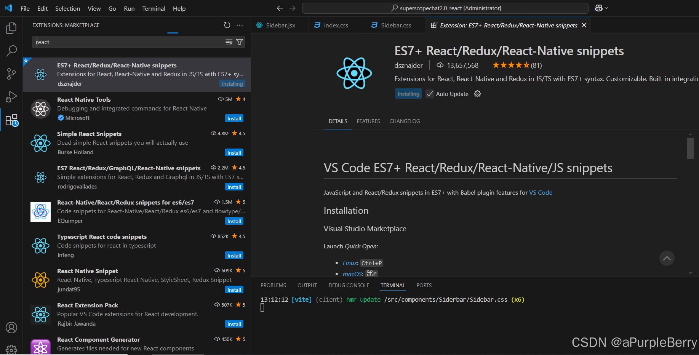Click the scroll-to-top chevron button

[667, 258]
